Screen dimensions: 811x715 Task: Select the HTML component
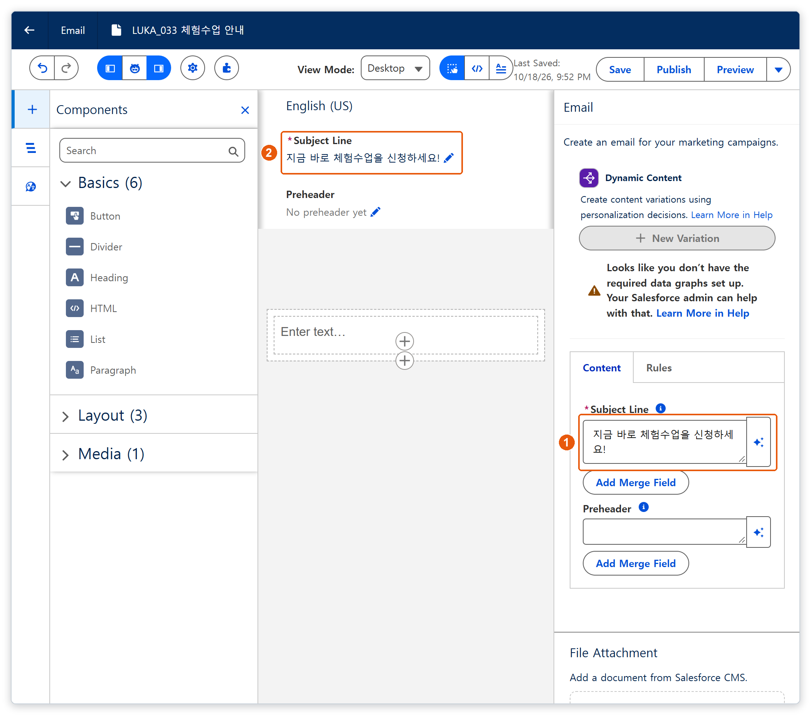point(92,309)
